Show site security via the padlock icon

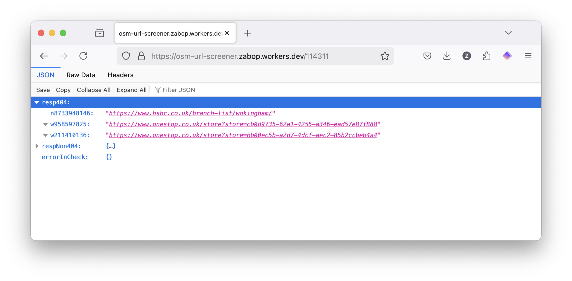pos(141,56)
